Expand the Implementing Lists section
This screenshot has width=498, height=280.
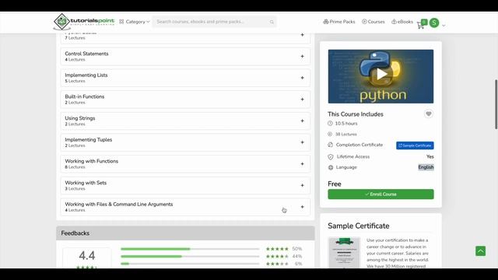pyautogui.click(x=185, y=78)
